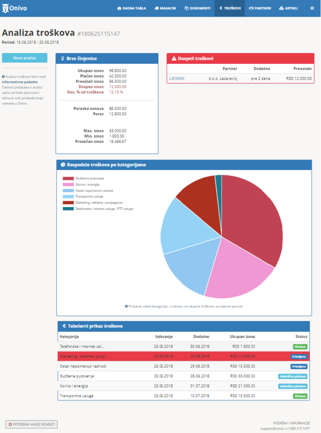The height and width of the screenshot is (433, 321).
Task: Click the euro icon in Tabelarni prikaz header
Action: pyautogui.click(x=63, y=325)
